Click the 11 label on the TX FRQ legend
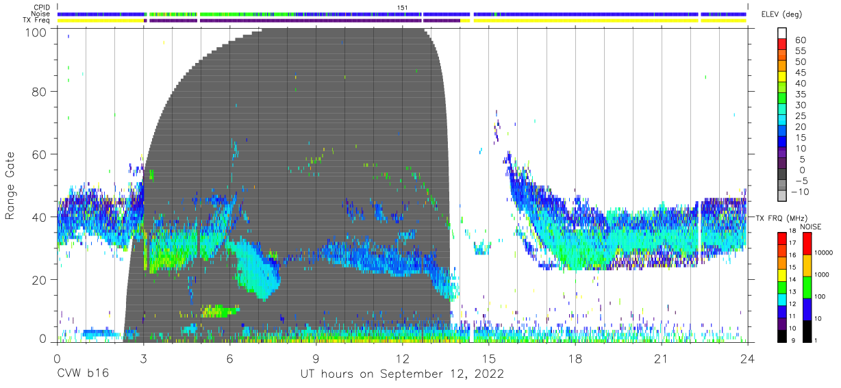 pos(791,316)
